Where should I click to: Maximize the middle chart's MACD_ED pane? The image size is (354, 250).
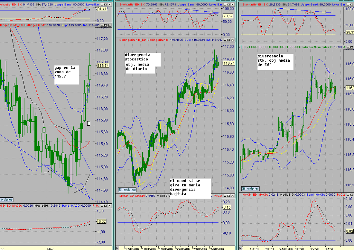(x=228, y=196)
